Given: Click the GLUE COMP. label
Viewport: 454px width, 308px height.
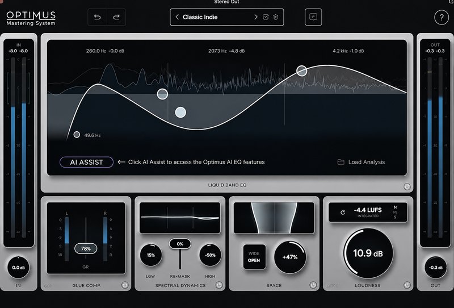Looking at the screenshot, I should (86, 285).
